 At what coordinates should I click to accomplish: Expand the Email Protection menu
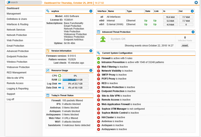(x=24, y=46)
